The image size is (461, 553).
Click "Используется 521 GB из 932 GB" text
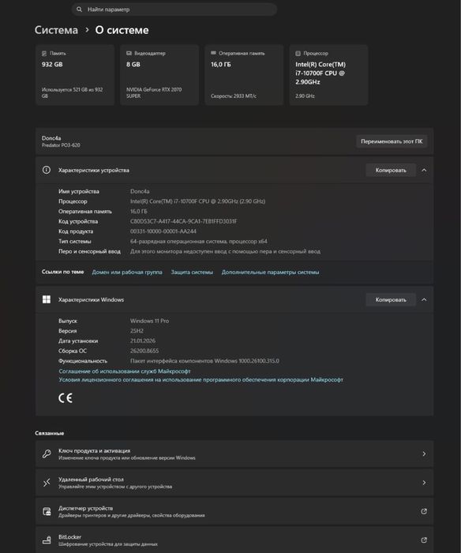click(x=73, y=92)
